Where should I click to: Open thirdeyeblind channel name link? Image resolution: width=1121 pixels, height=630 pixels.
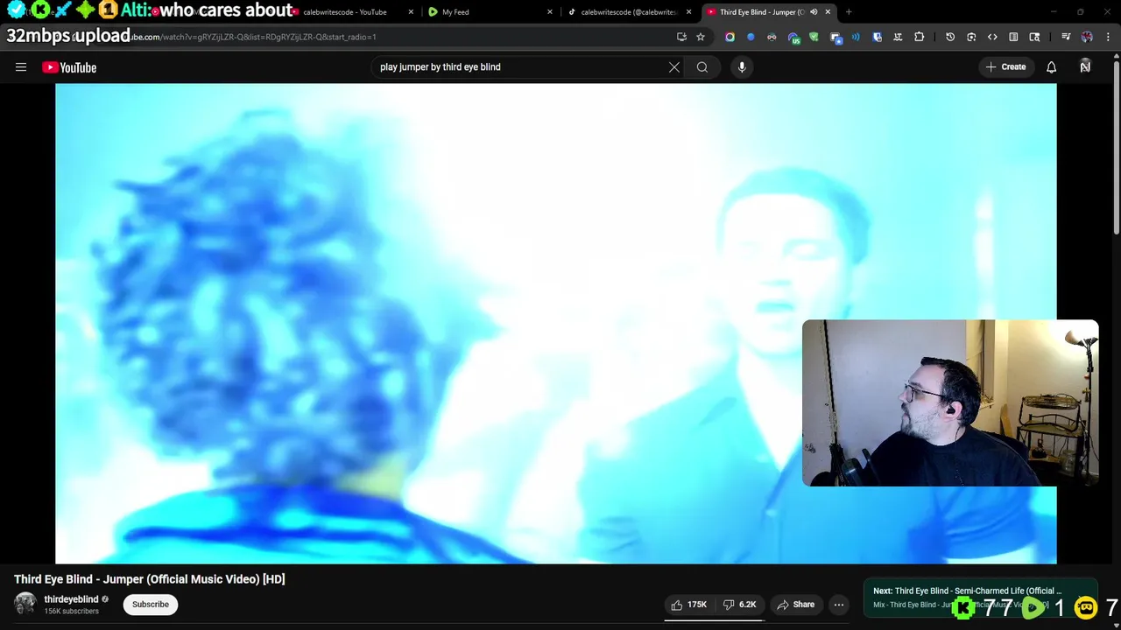(x=71, y=599)
